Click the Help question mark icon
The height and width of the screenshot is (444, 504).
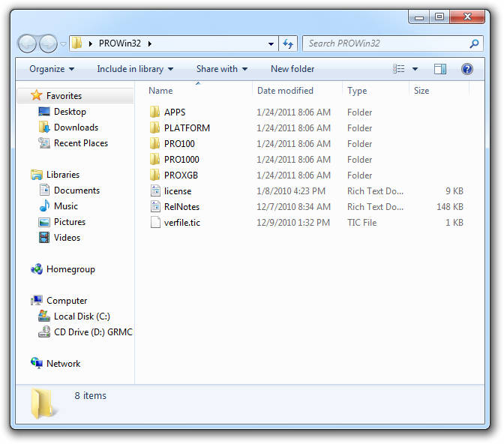pos(466,69)
